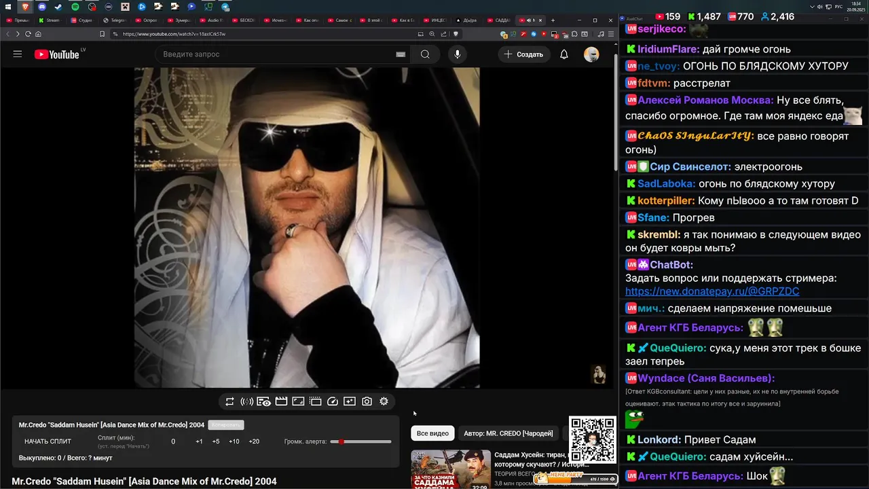Viewport: 869px width, 489px height.
Task: Switch to the Stream browser tab
Action: [x=52, y=20]
